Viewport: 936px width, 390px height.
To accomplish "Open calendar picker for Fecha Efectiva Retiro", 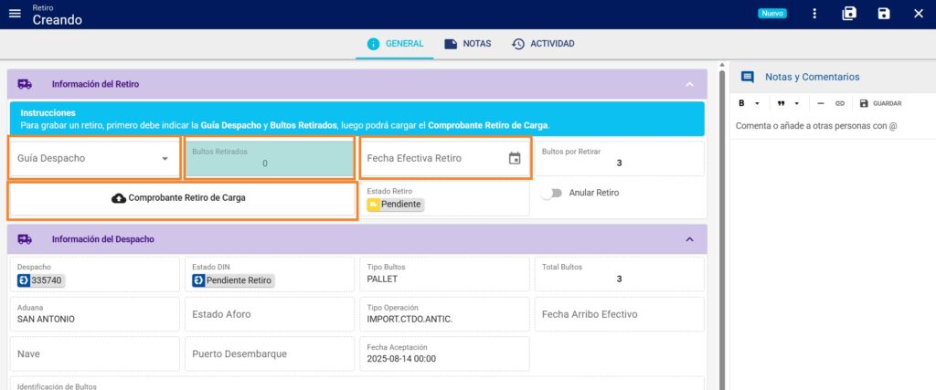I will pos(515,158).
